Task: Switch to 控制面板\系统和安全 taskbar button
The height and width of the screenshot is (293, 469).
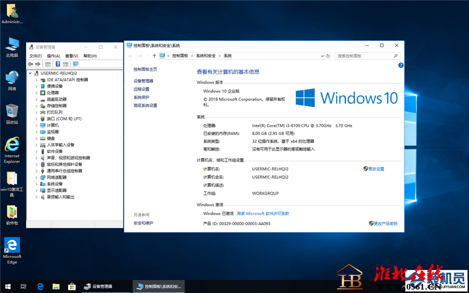Action: pyautogui.click(x=158, y=286)
